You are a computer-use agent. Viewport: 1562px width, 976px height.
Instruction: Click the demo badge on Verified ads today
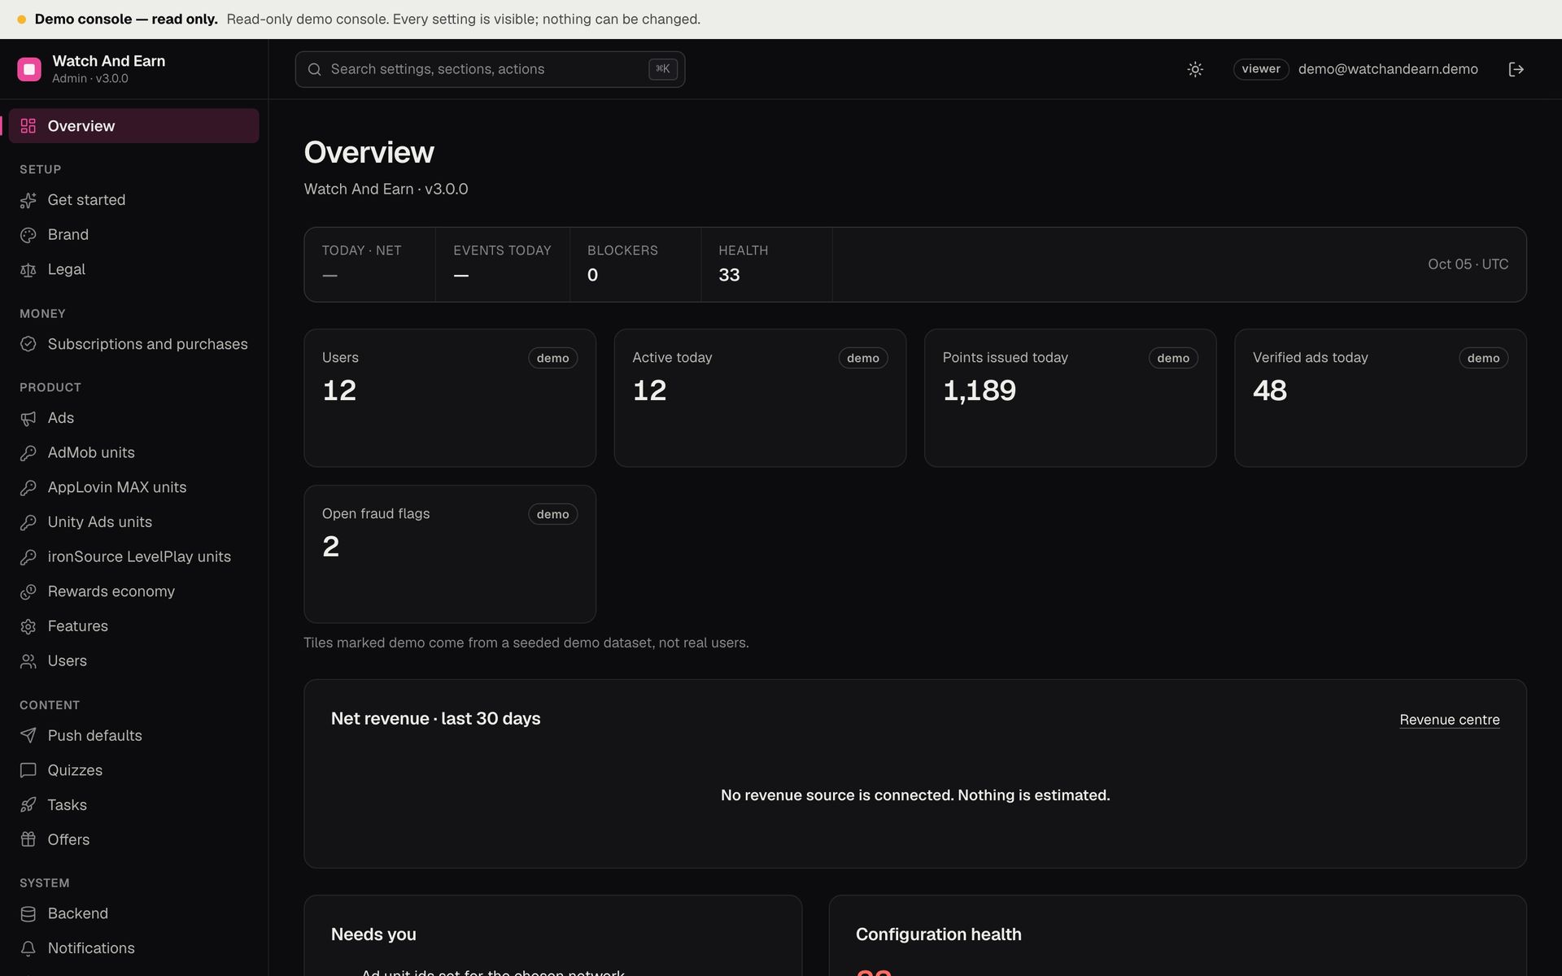pyautogui.click(x=1483, y=358)
